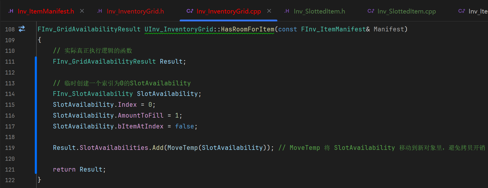The width and height of the screenshot is (488, 188).
Task: Click the Result variable declaration on line 111
Action: coord(171,62)
